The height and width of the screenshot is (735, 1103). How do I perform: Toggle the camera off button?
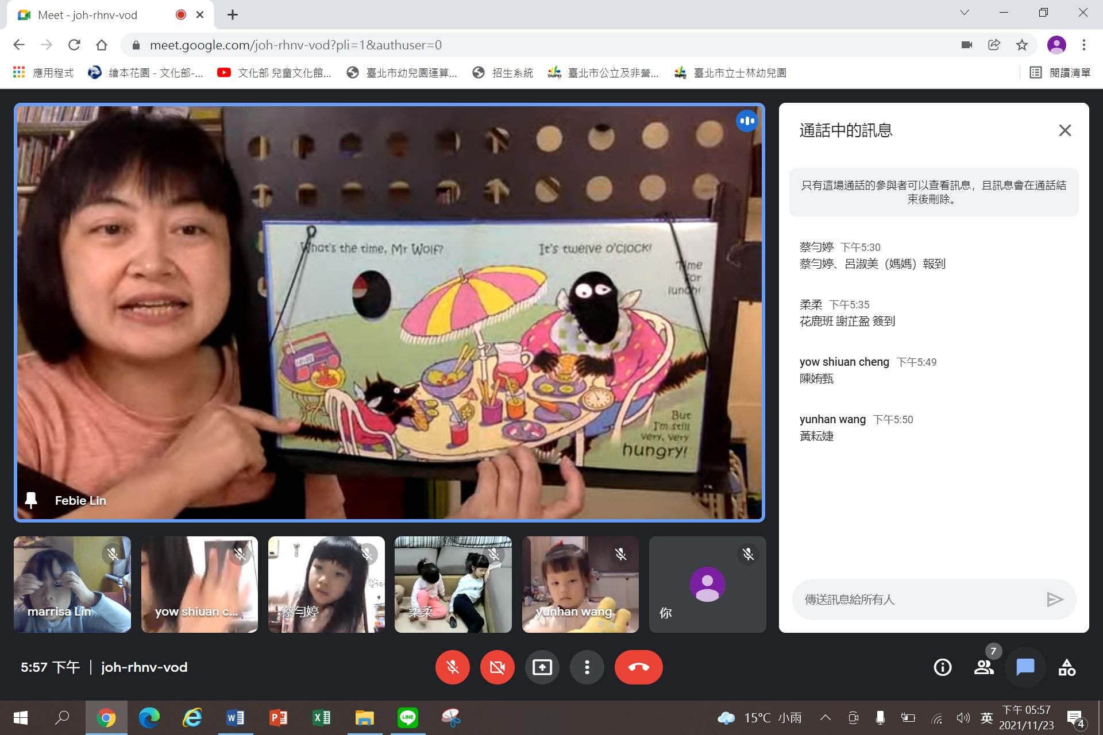(x=497, y=667)
